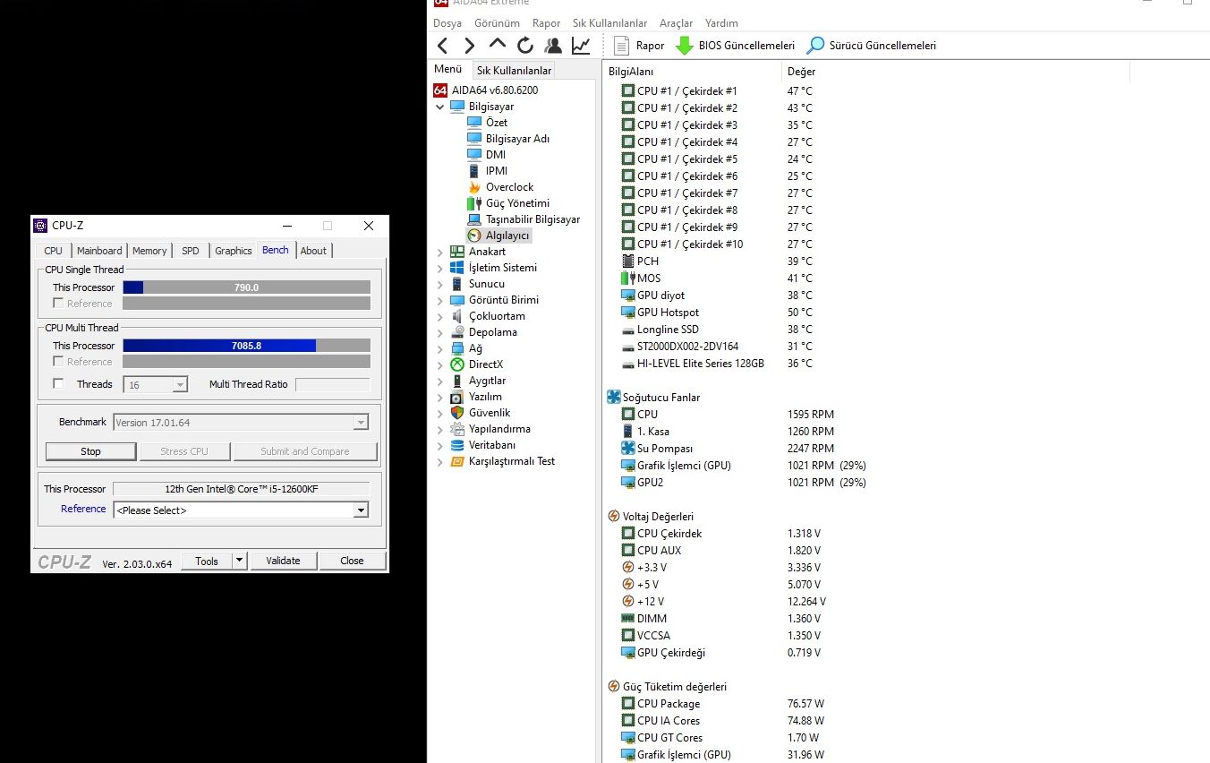The width and height of the screenshot is (1210, 763).
Task: Click the Multi Thread score bar showing 7085.8
Action: pyautogui.click(x=246, y=346)
